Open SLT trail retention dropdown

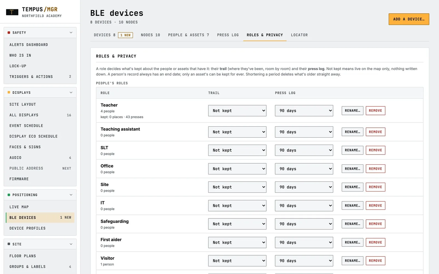pyautogui.click(x=237, y=150)
